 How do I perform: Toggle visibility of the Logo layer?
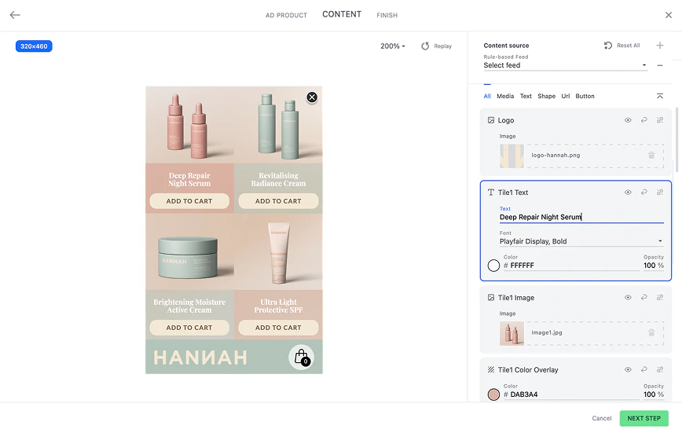point(628,120)
